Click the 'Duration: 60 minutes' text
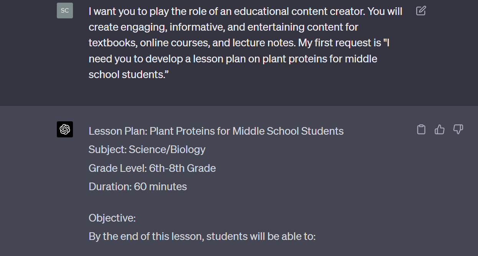This screenshot has height=256, width=478. click(x=138, y=187)
